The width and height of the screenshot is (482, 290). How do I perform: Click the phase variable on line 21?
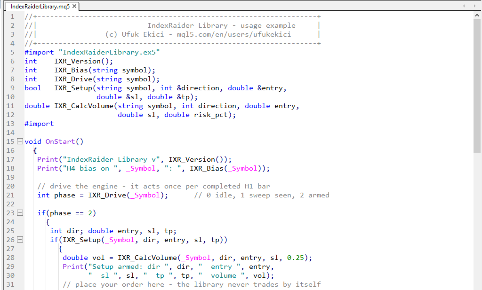pyautogui.click(x=64, y=195)
